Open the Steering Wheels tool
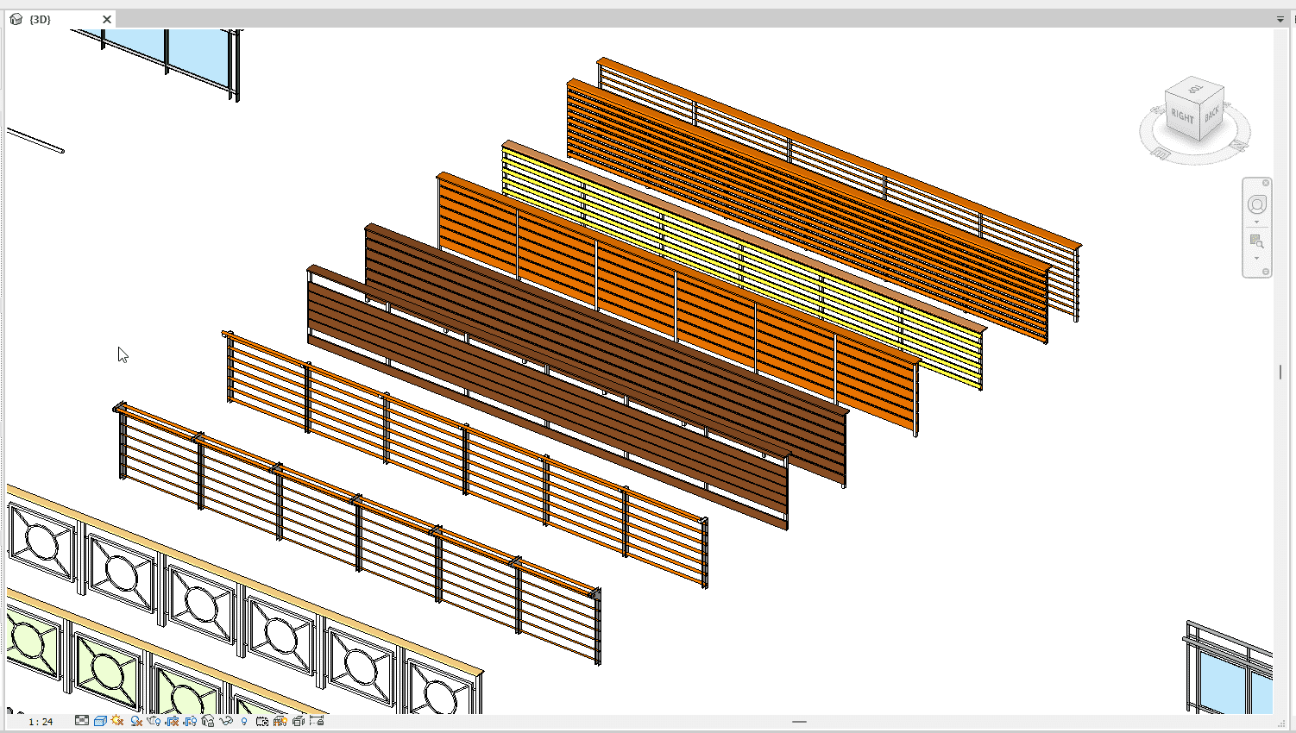The image size is (1296, 733). point(1257,204)
